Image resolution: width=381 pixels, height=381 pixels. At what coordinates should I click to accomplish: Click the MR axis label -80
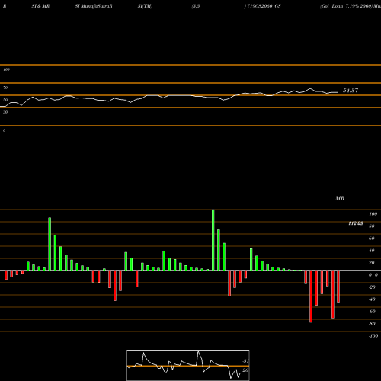tap(372, 324)
